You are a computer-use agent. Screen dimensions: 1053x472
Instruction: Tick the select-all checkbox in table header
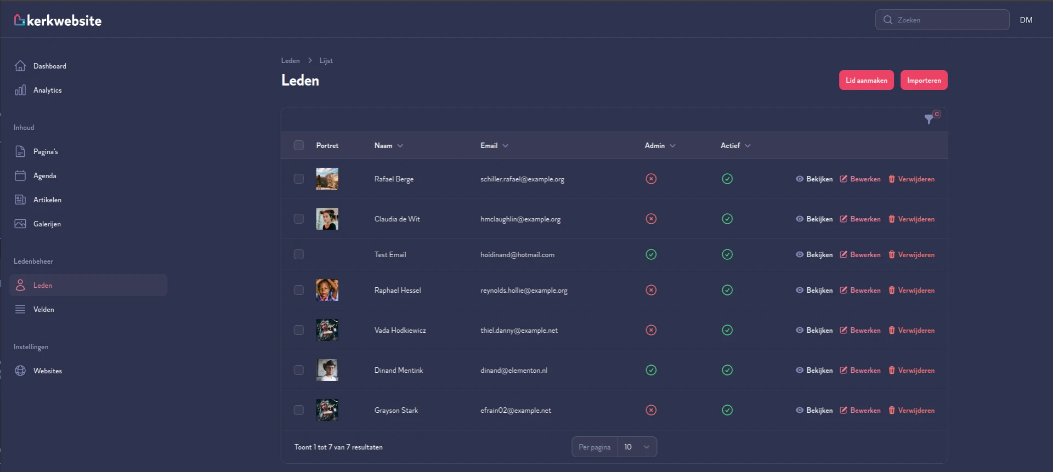(298, 145)
